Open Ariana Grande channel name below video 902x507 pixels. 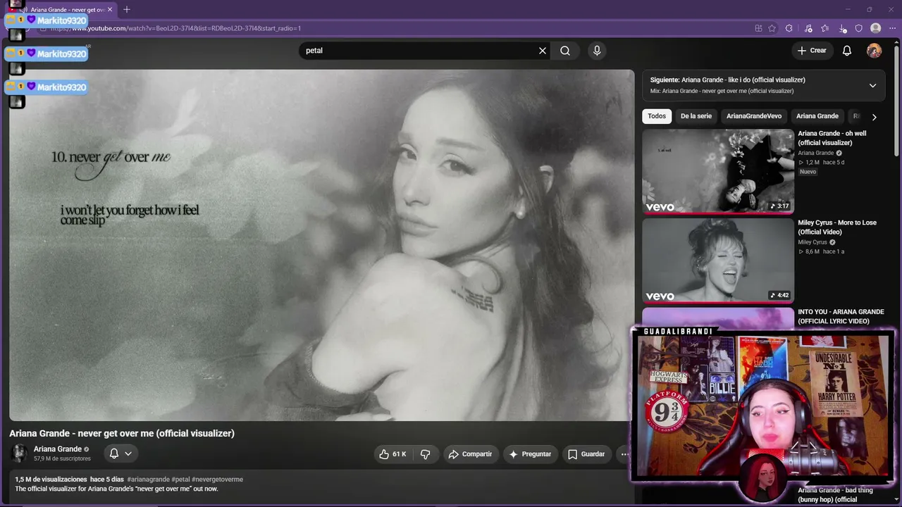coord(58,449)
